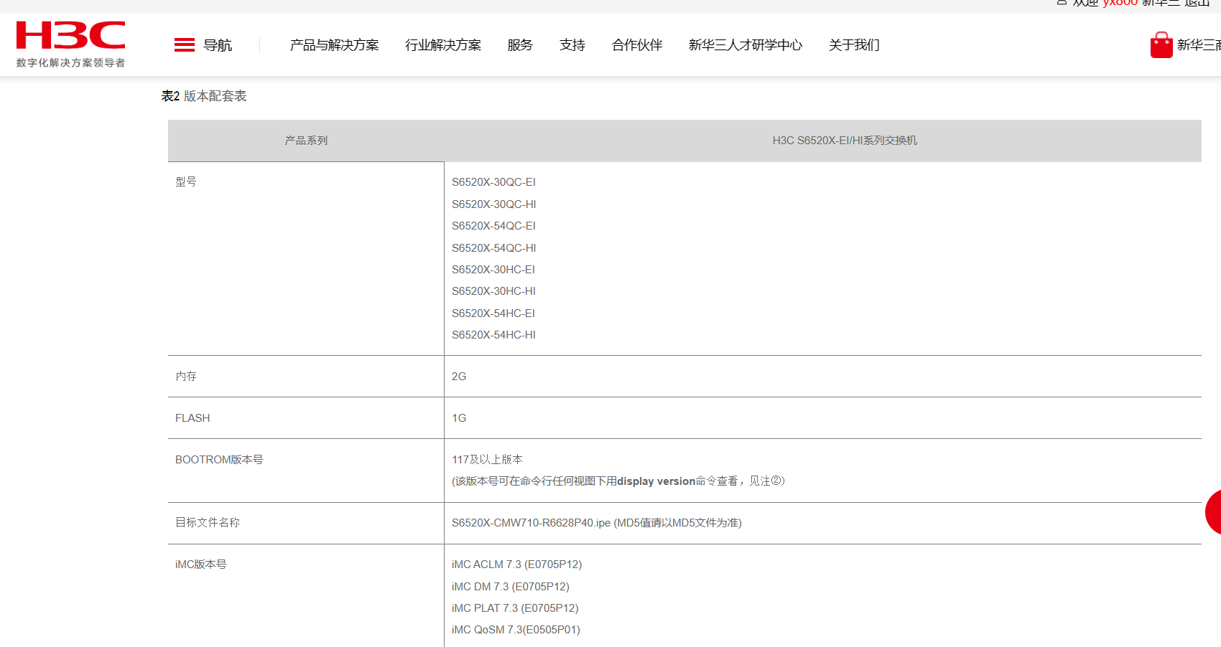The width and height of the screenshot is (1221, 647).
Task: Select 服务 in the navigation bar
Action: click(x=520, y=45)
